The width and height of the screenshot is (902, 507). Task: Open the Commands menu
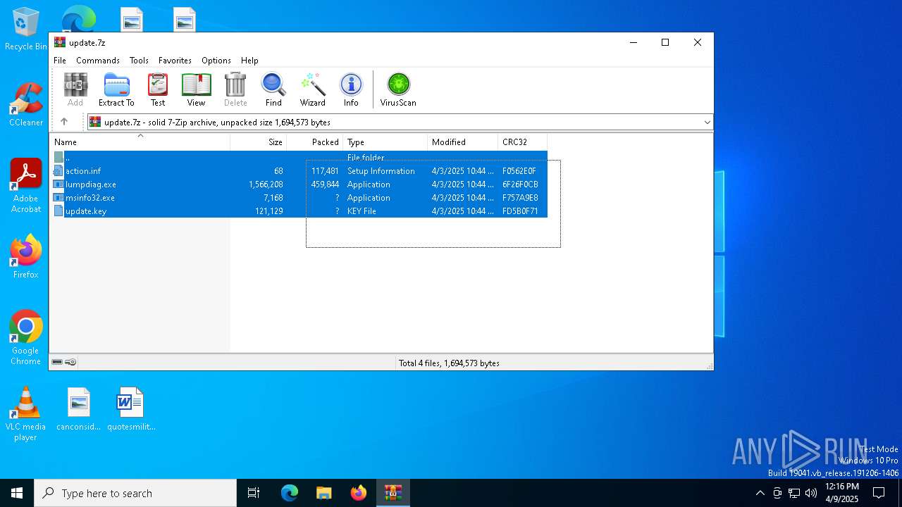click(98, 61)
